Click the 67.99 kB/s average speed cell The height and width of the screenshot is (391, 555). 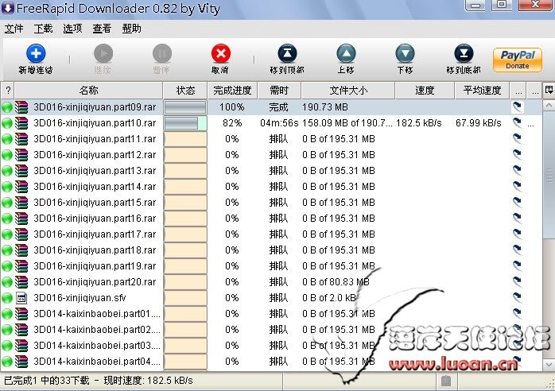pyautogui.click(x=479, y=123)
